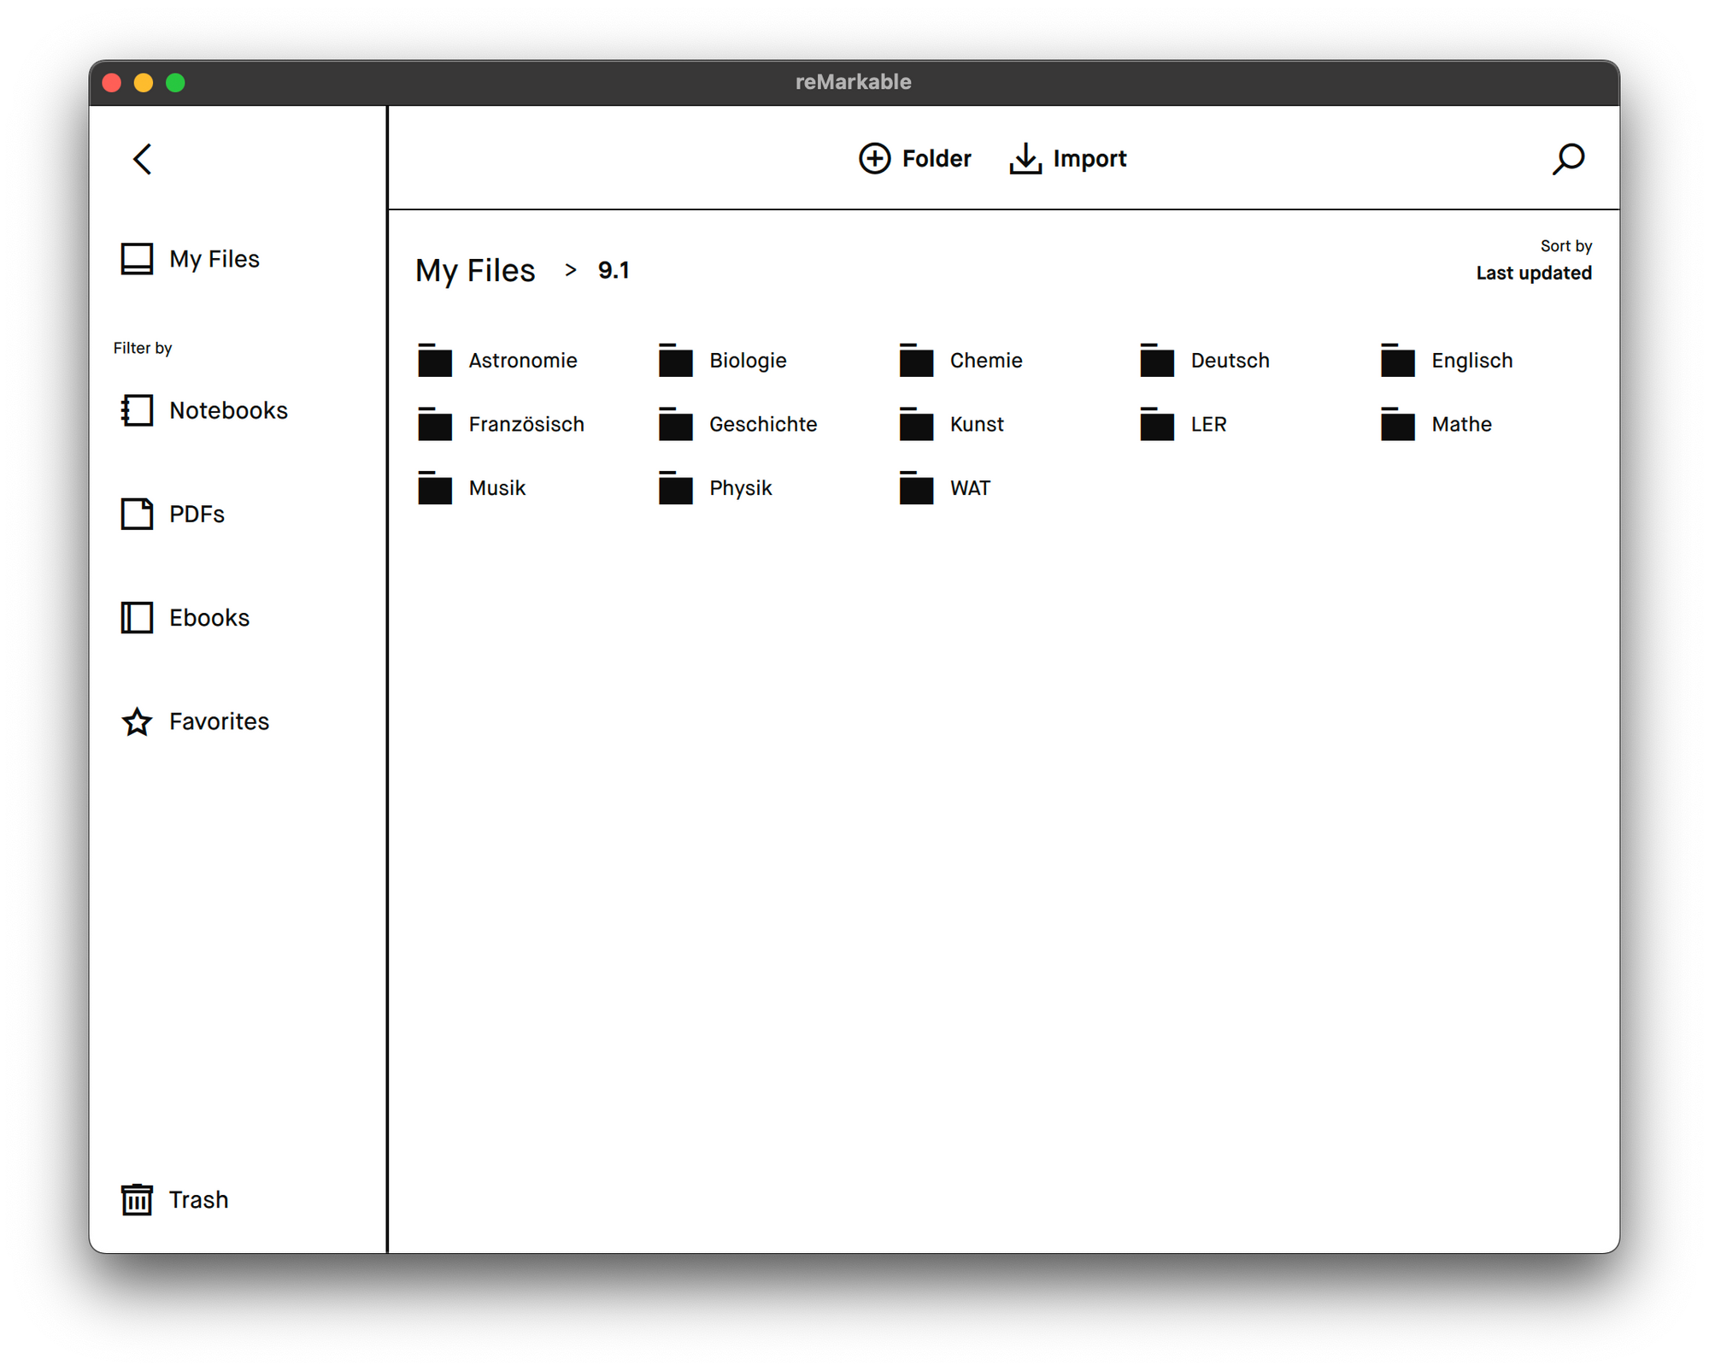Click the add Folder plus icon

click(x=874, y=159)
